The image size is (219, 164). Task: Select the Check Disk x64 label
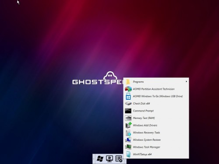[141, 104]
